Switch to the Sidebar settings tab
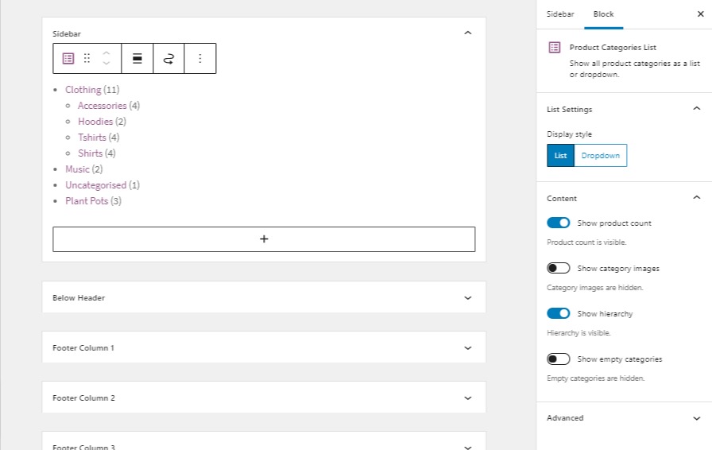Image resolution: width=712 pixels, height=450 pixels. coord(559,14)
